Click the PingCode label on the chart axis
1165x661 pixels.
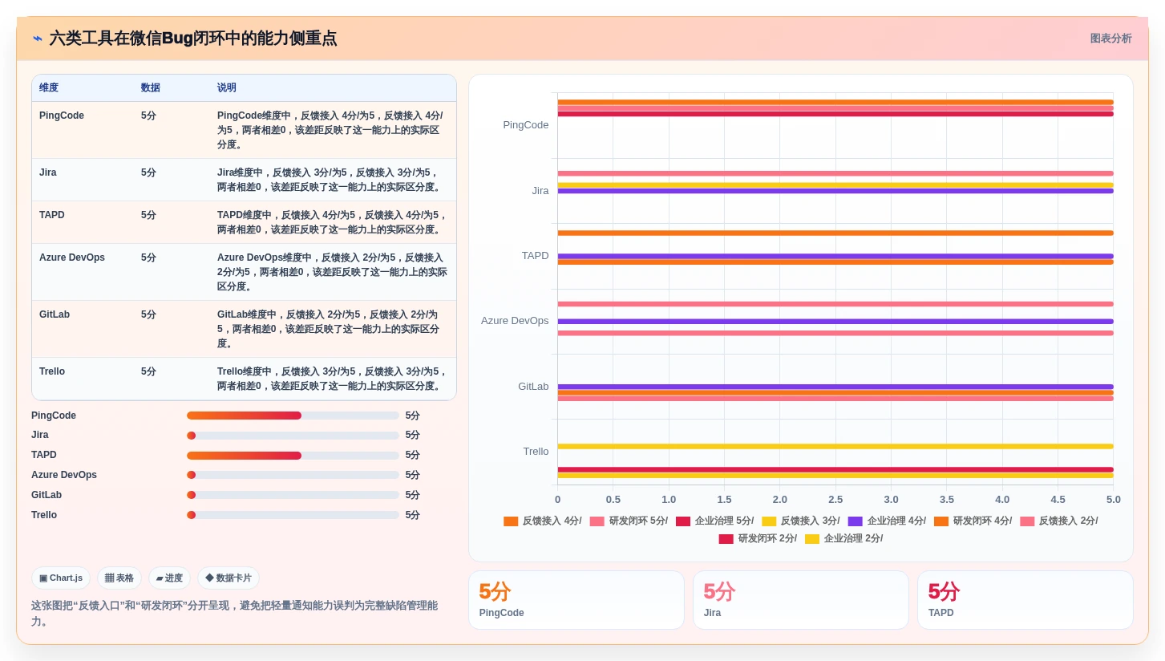[x=526, y=125]
